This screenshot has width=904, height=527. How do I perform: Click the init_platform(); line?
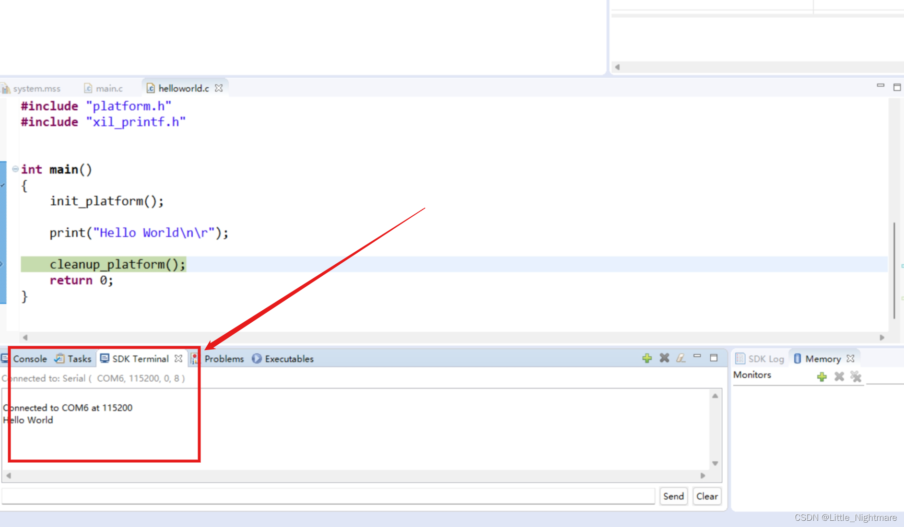coord(106,201)
